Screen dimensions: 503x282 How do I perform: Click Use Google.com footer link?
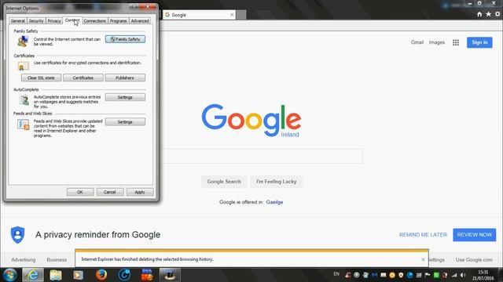coord(474,259)
